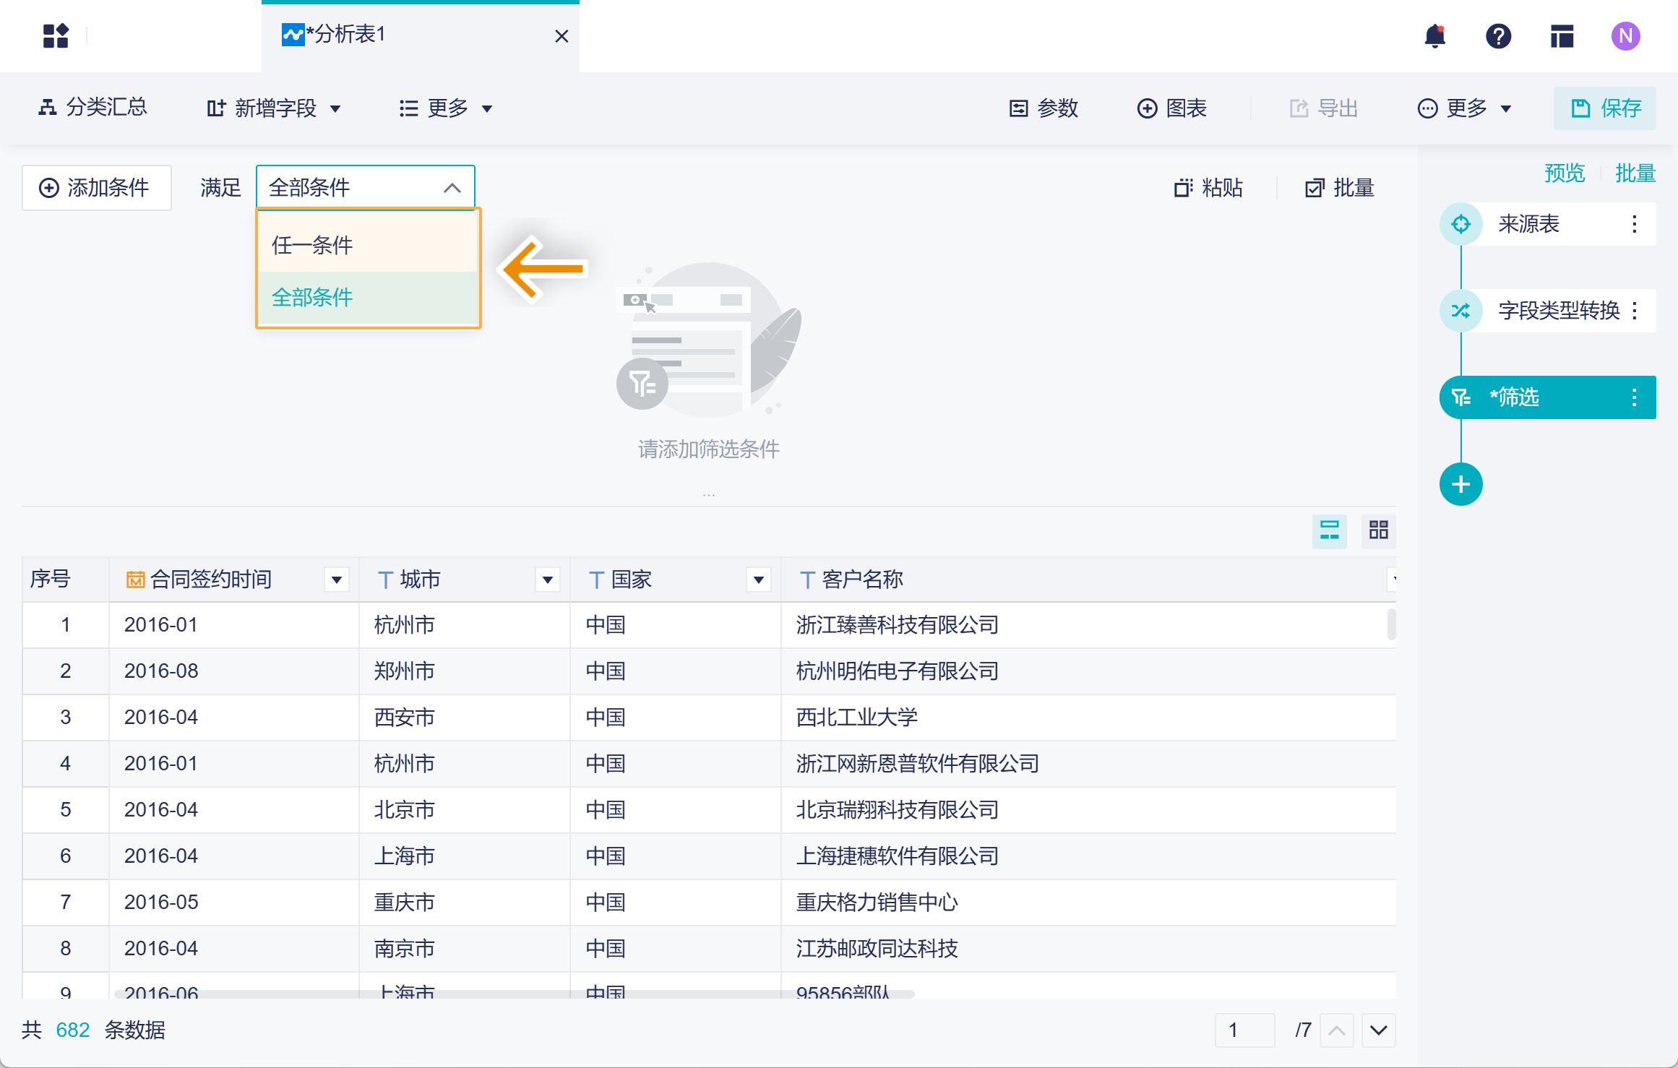1678x1068 pixels.
Task: Collapse the 全部条件 condition dropdown
Action: (452, 188)
